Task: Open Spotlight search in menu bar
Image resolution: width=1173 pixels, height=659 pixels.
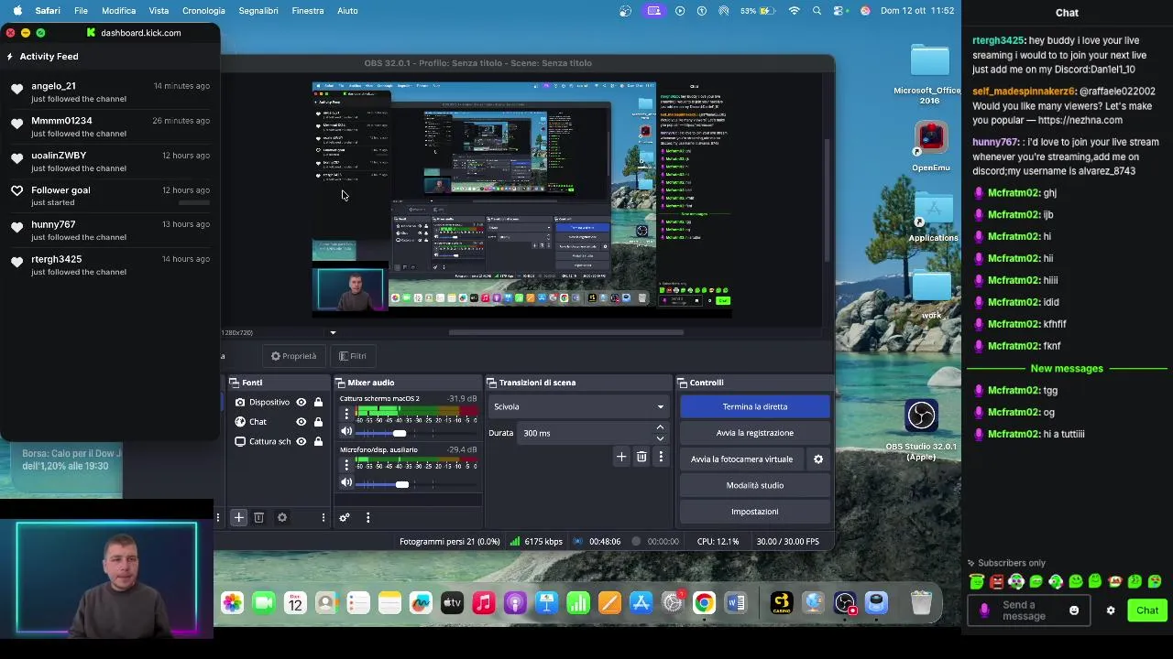Action: (816, 11)
